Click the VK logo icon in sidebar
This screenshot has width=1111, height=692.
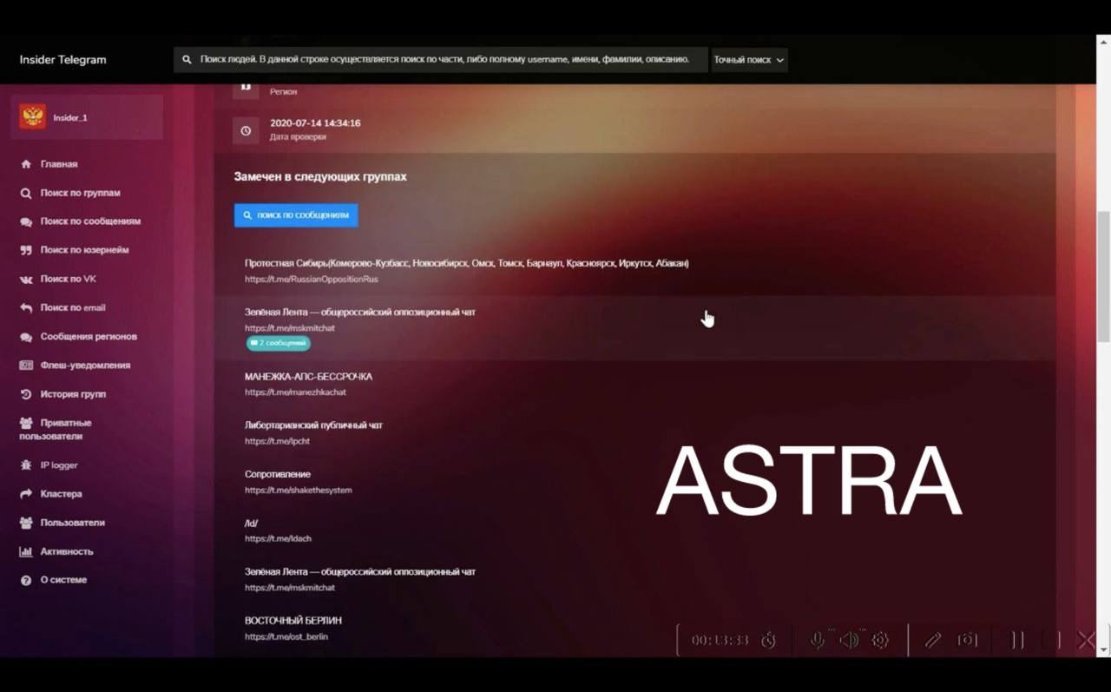26,279
